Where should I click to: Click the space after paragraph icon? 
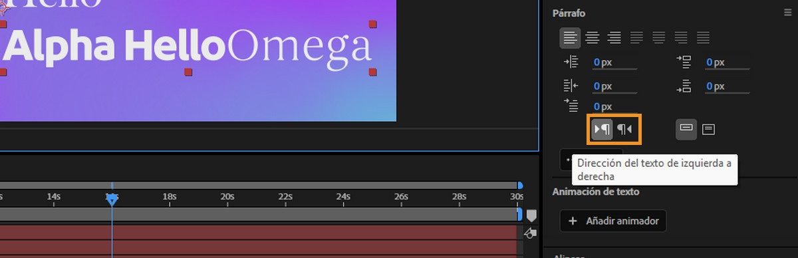pyautogui.click(x=684, y=86)
